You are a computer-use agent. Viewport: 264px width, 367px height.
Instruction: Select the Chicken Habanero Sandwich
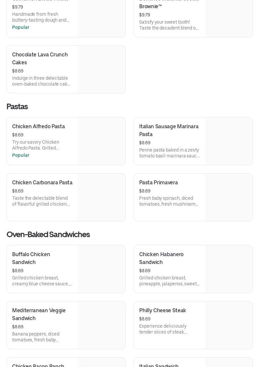point(161,258)
